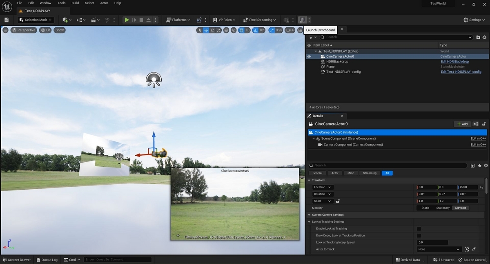Open the Selection Mode dropdown
Viewport: 490px width, 264px height.
[36, 20]
